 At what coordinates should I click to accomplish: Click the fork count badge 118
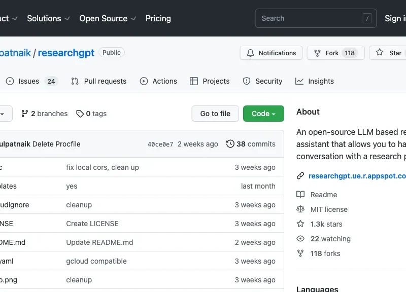350,53
